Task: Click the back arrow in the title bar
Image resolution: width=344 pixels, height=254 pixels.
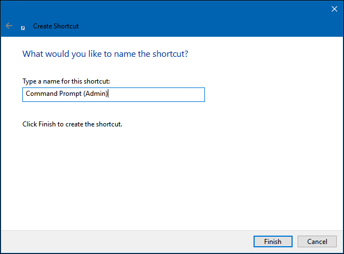Action: [x=9, y=26]
